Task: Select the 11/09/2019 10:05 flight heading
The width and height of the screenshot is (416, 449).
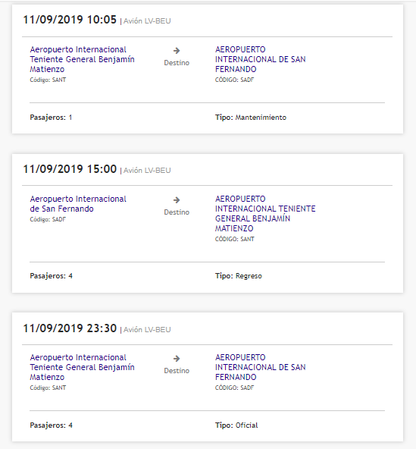Action: 70,20
